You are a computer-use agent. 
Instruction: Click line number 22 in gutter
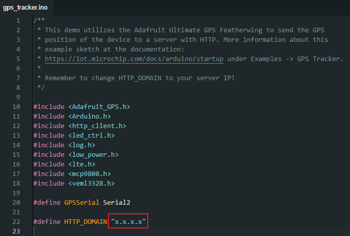pyautogui.click(x=16, y=222)
